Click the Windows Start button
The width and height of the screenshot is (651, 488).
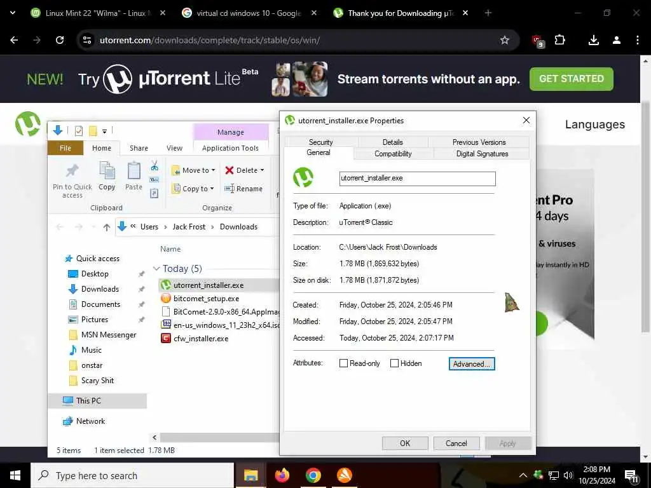pos(15,475)
